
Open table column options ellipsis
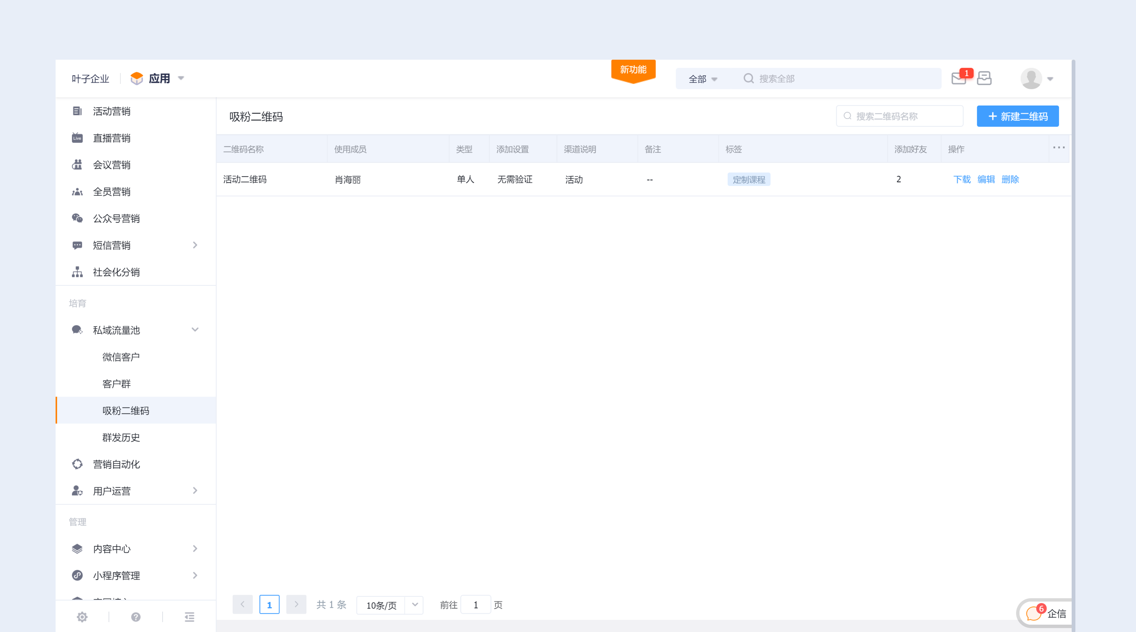[x=1059, y=148]
